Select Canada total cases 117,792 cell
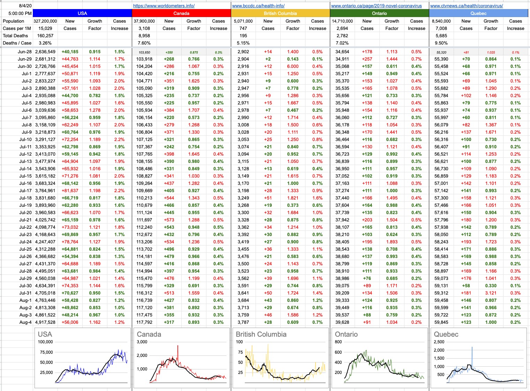Image resolution: width=530 pixels, height=391 pixels. tap(144, 322)
